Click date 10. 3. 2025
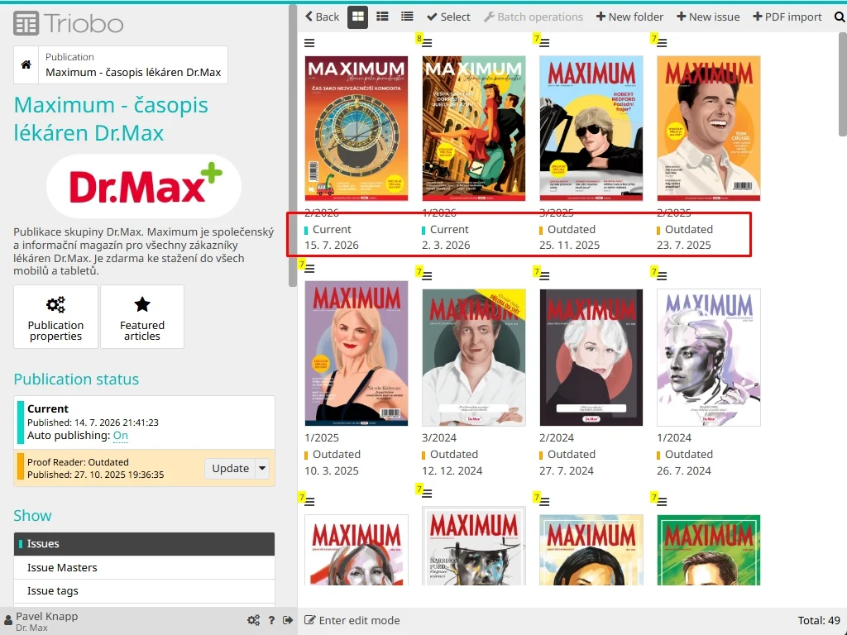 click(x=332, y=470)
